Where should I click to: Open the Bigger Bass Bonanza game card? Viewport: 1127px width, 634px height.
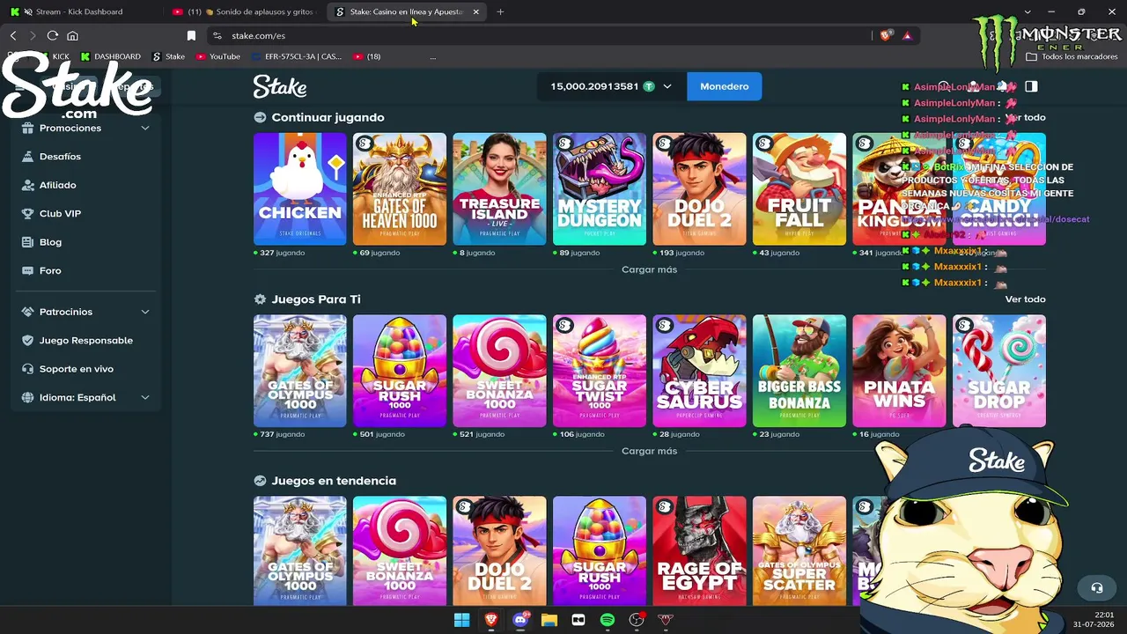click(x=799, y=371)
